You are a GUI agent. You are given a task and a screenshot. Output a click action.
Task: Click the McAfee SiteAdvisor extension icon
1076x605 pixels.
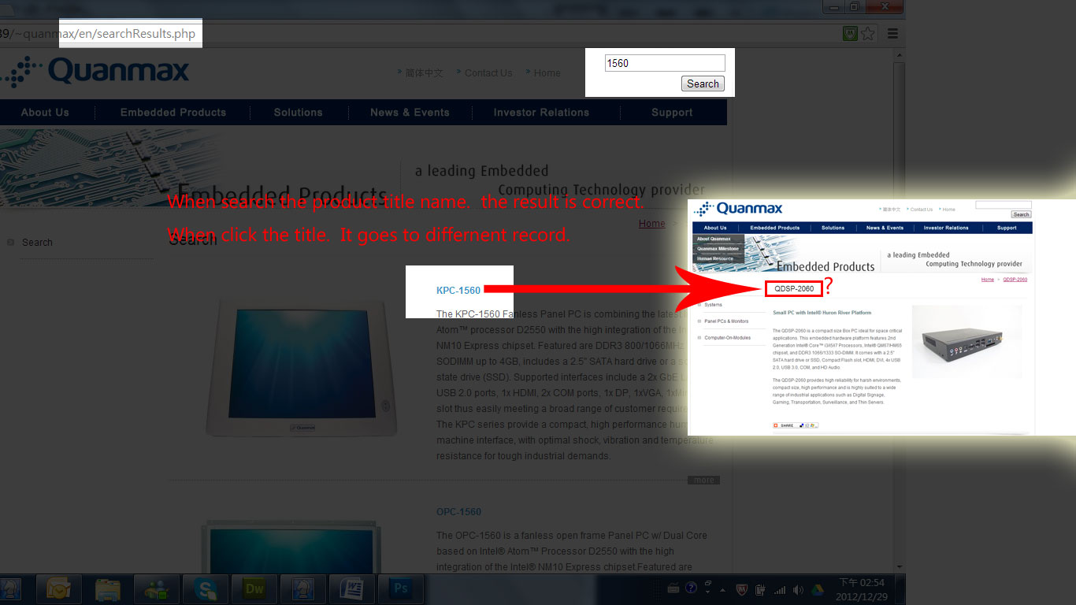click(x=850, y=34)
